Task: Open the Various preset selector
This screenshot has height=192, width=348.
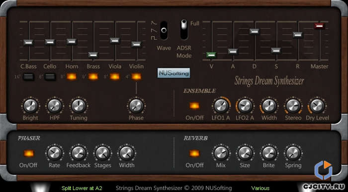Action: [x=261, y=188]
